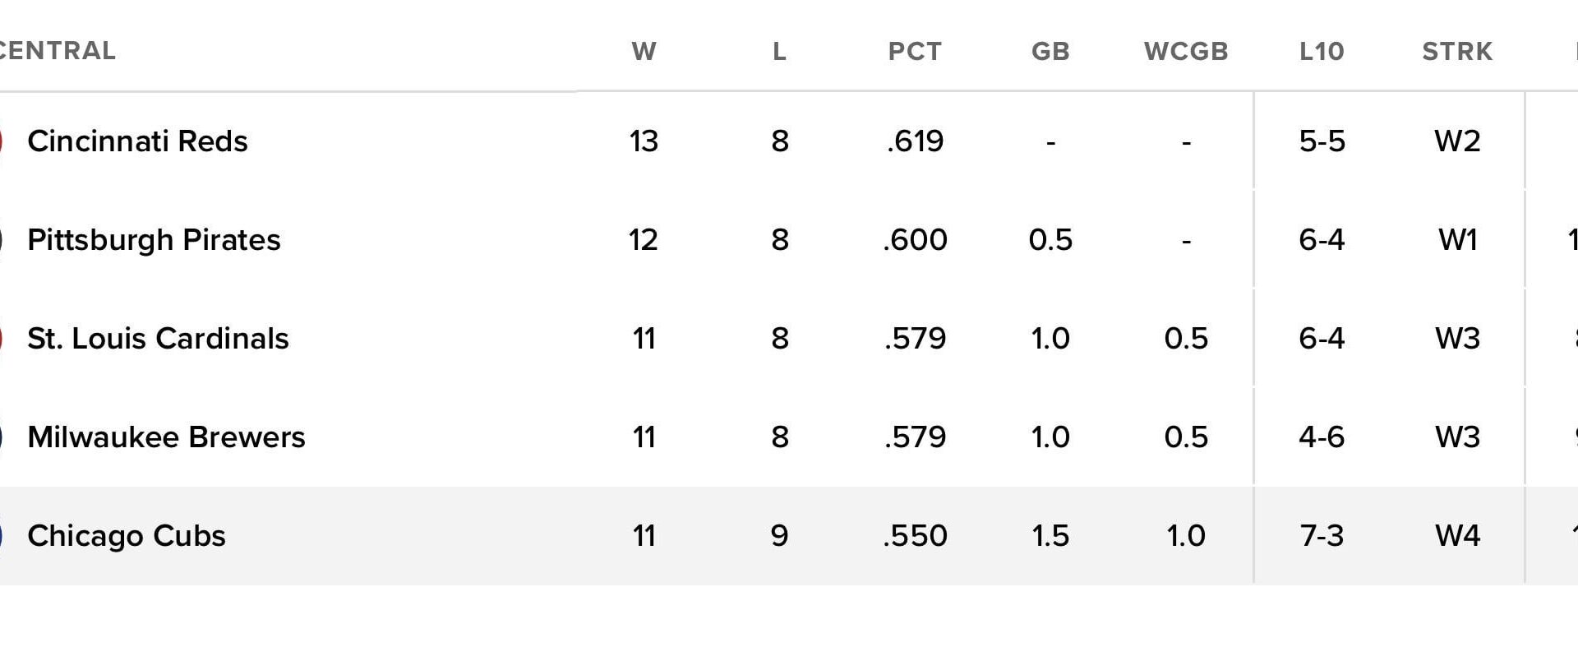This screenshot has width=1578, height=647.
Task: Sort standings by WCGB column header
Action: (1186, 51)
